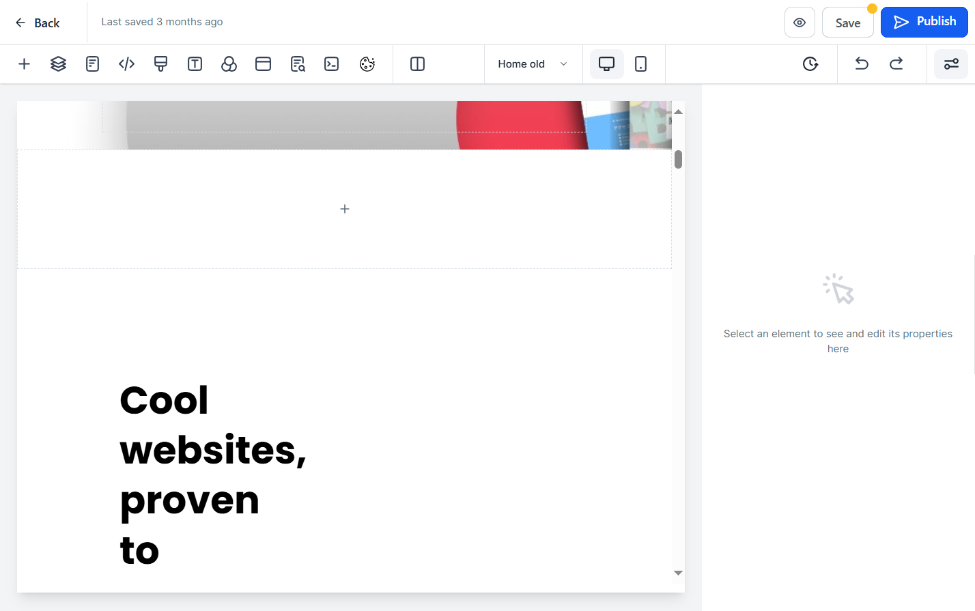
Task: Publish the website
Action: tap(924, 23)
